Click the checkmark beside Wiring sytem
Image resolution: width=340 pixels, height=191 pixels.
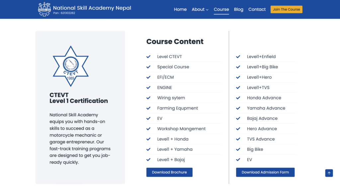pos(148,98)
